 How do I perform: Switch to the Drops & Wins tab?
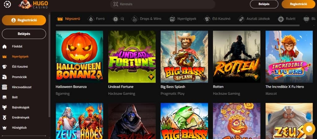146,19
